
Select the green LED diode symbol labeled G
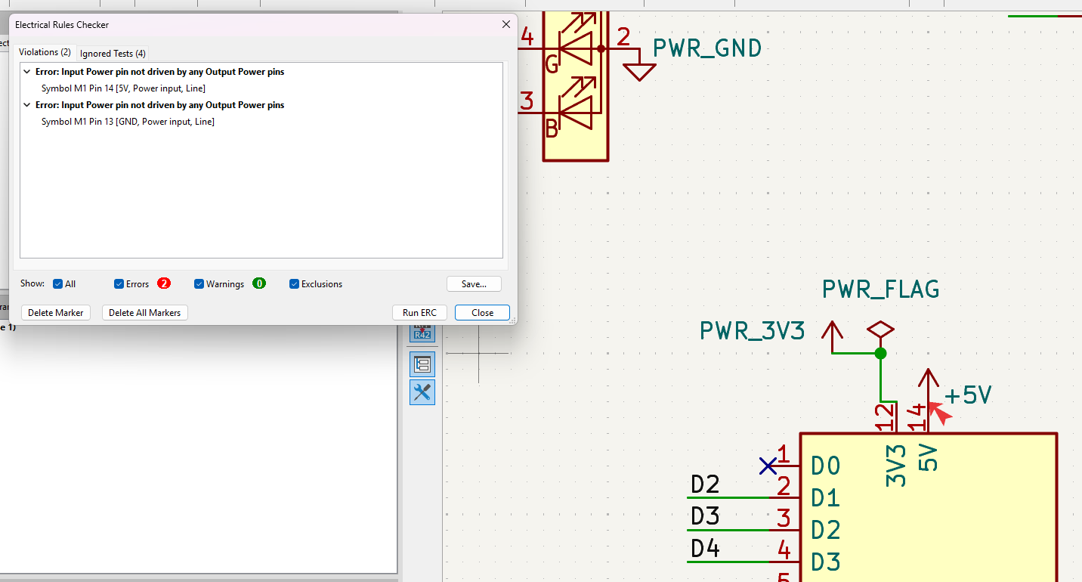click(x=576, y=50)
